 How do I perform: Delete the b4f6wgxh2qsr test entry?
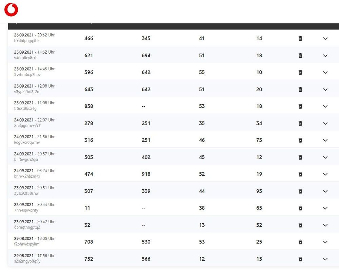tap(300, 158)
